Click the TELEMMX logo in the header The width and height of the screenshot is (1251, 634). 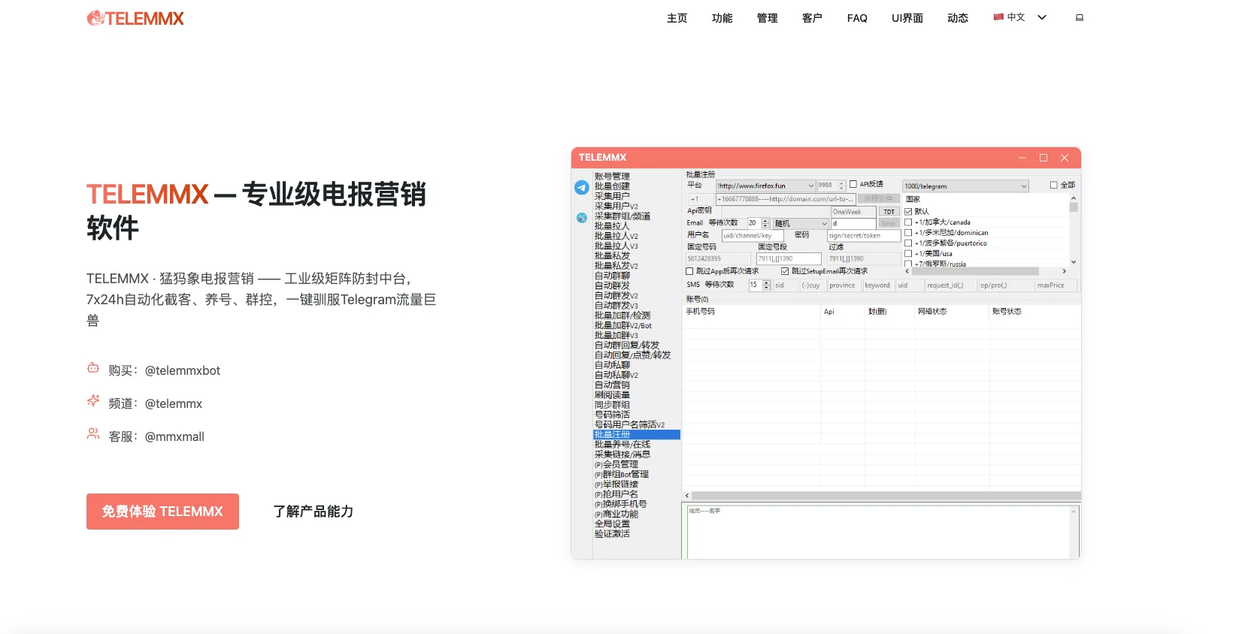point(135,18)
